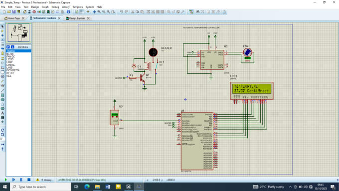Open the Debug menu

55,7
